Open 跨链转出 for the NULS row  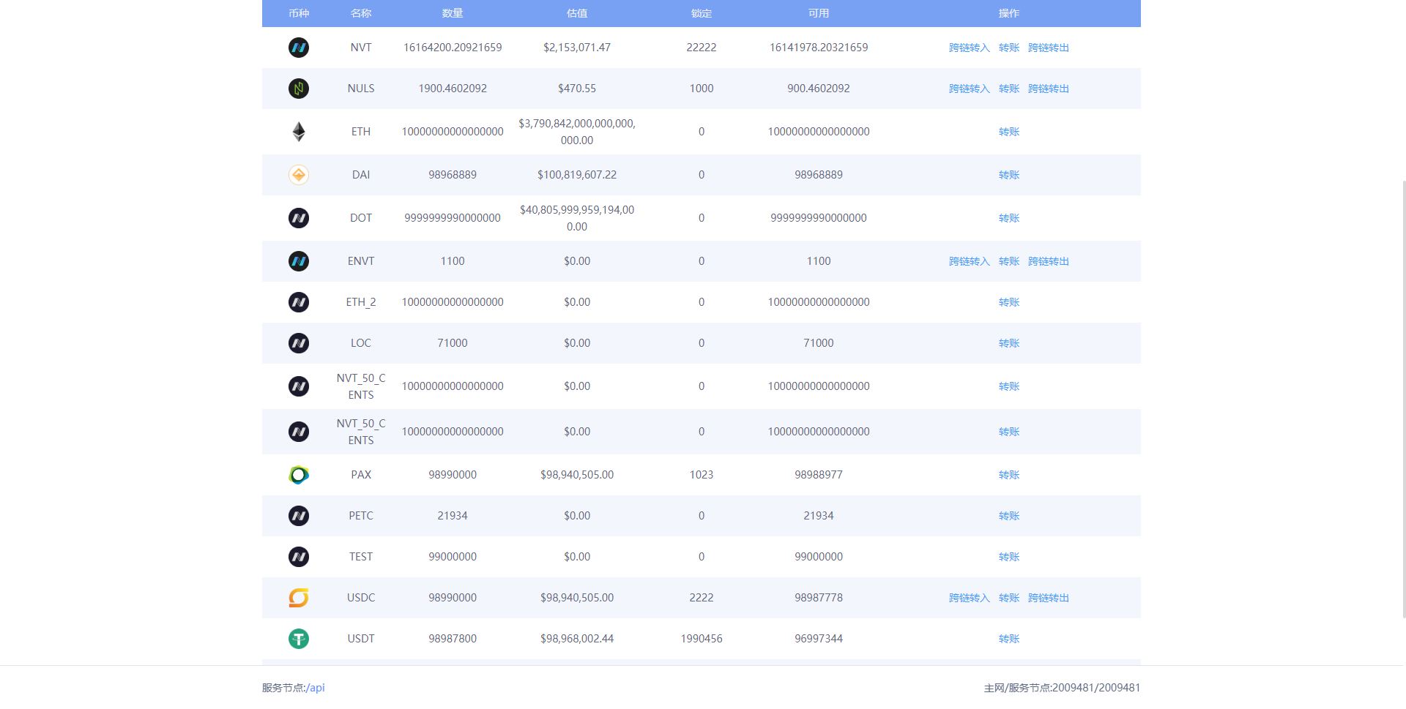pyautogui.click(x=1048, y=89)
